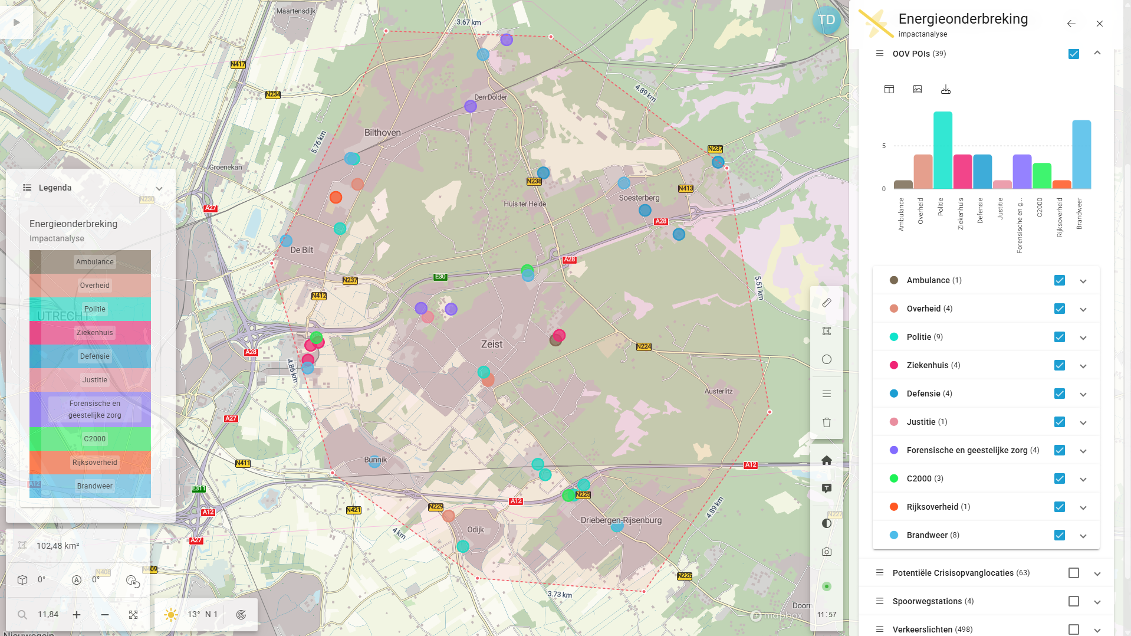1131x636 pixels.
Task: Go back using the panel arrow
Action: click(1071, 24)
